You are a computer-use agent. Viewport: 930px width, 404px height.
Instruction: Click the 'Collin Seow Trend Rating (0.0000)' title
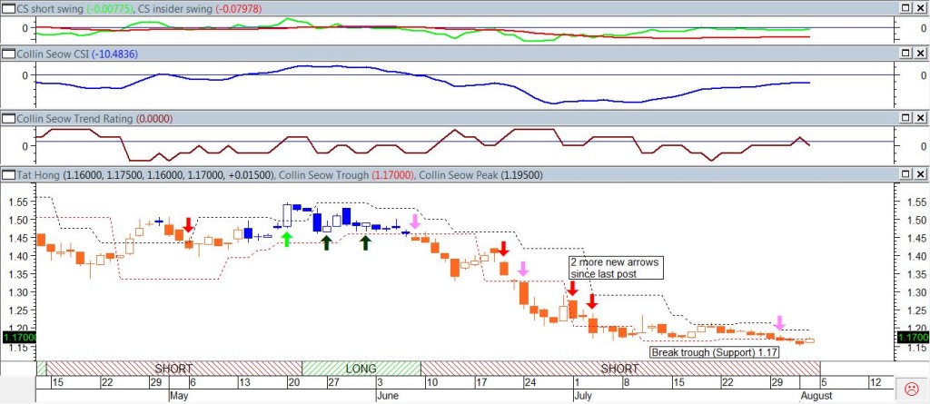(x=94, y=119)
